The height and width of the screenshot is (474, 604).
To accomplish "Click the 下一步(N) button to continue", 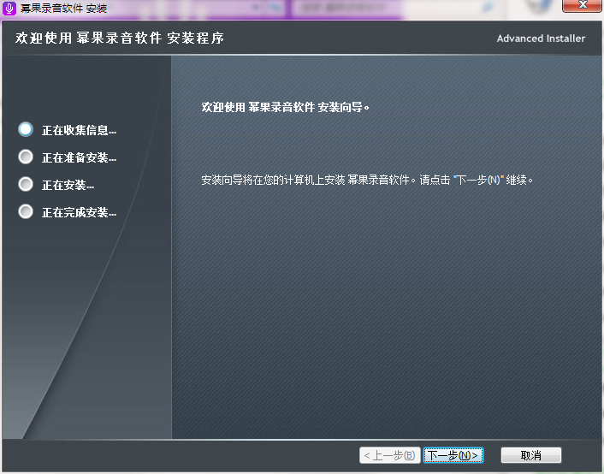I will click(x=453, y=455).
